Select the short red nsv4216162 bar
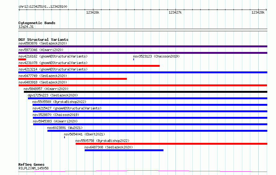Screen dimensions: 276x175 click(22, 59)
